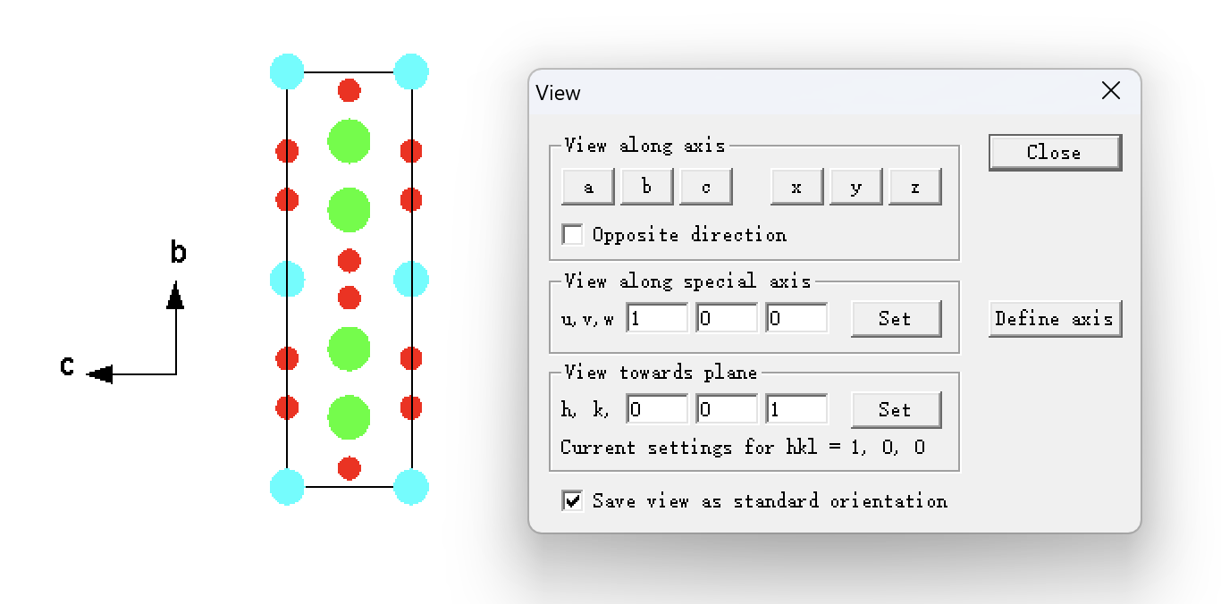Click the Close button in View dialog
This screenshot has width=1221, height=604.
tap(1054, 152)
